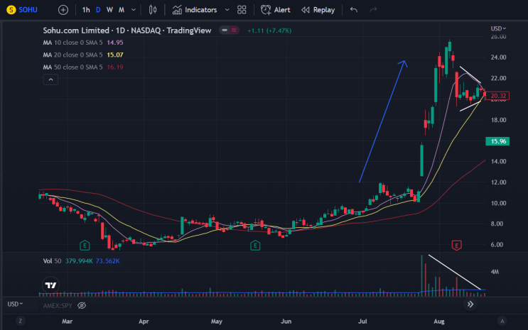Open the May earnings E marker

pyautogui.click(x=255, y=246)
